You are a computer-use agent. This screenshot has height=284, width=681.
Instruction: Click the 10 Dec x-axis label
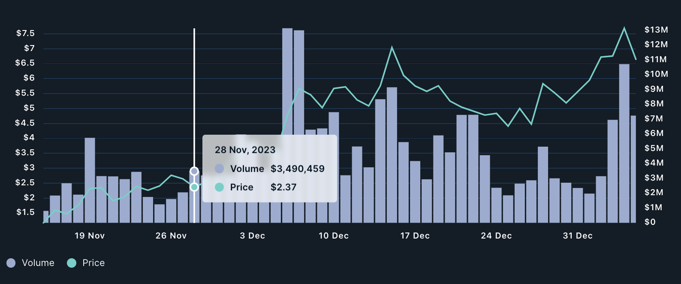click(x=334, y=236)
